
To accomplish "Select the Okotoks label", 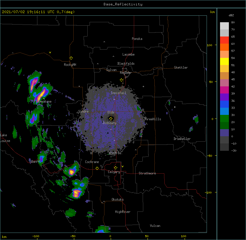I will 118,200.
